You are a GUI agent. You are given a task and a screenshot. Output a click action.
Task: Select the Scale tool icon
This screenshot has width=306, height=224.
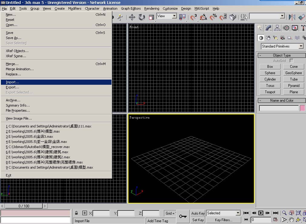(x=151, y=17)
